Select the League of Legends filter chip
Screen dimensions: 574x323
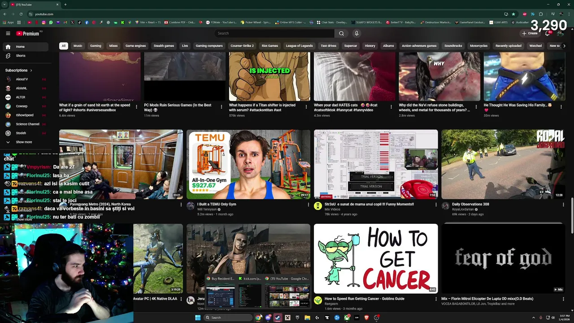point(299,46)
